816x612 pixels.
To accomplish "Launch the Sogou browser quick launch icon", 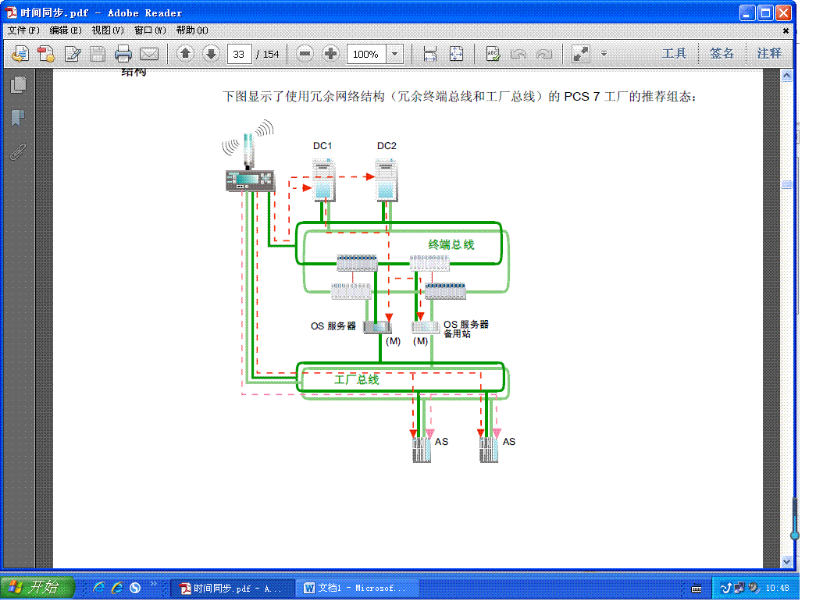I will [x=135, y=588].
